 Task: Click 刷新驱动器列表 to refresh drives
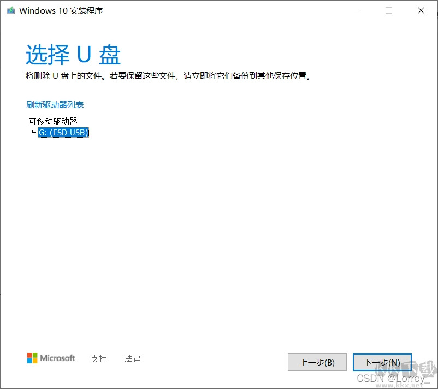pos(55,104)
